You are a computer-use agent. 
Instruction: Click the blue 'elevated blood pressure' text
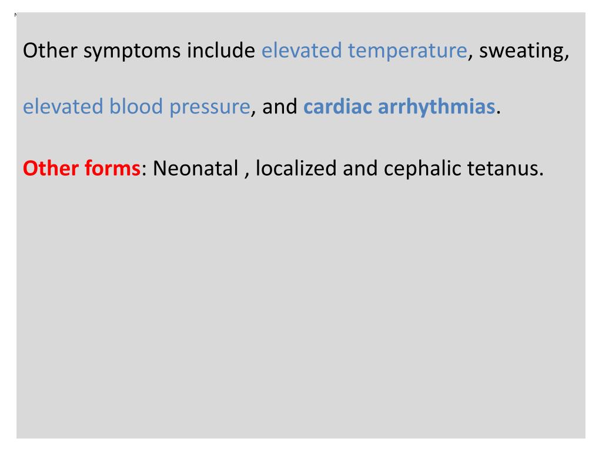(136, 107)
